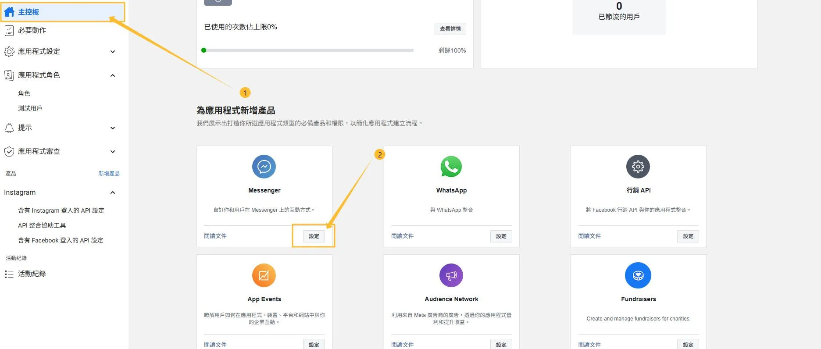Click the 新增產品 link in sidebar
This screenshot has height=349, width=821.
pyautogui.click(x=109, y=174)
